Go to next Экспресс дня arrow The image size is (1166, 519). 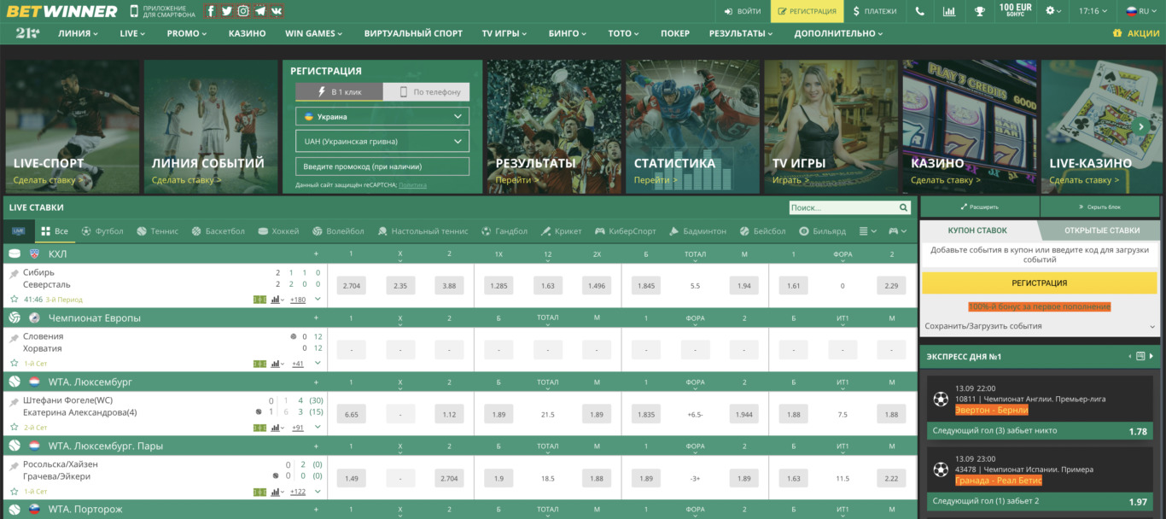(x=1151, y=356)
